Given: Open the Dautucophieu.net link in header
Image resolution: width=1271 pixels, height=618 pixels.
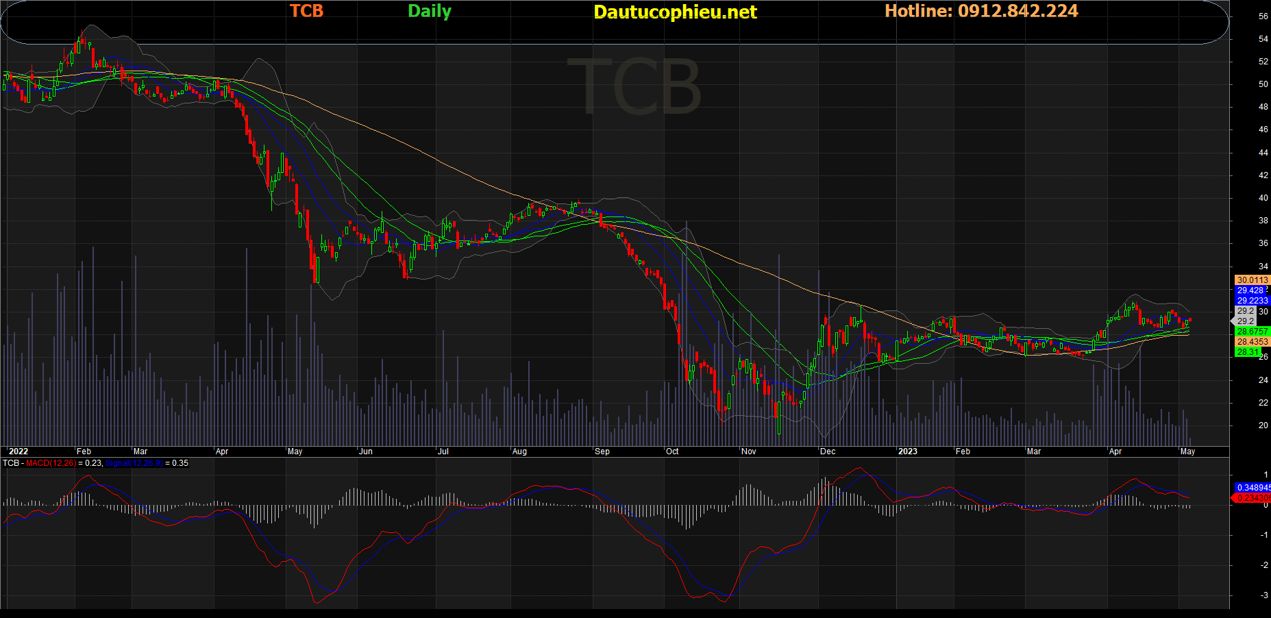Looking at the screenshot, I should coord(675,12).
